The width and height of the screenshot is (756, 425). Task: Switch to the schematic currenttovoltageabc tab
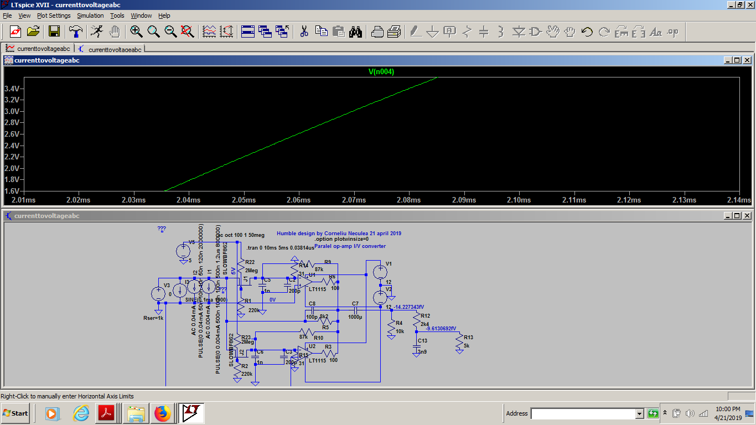pos(110,49)
